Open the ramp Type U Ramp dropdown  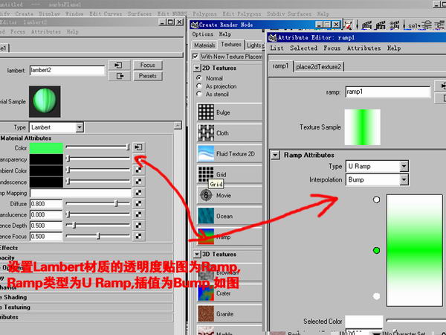404,166
